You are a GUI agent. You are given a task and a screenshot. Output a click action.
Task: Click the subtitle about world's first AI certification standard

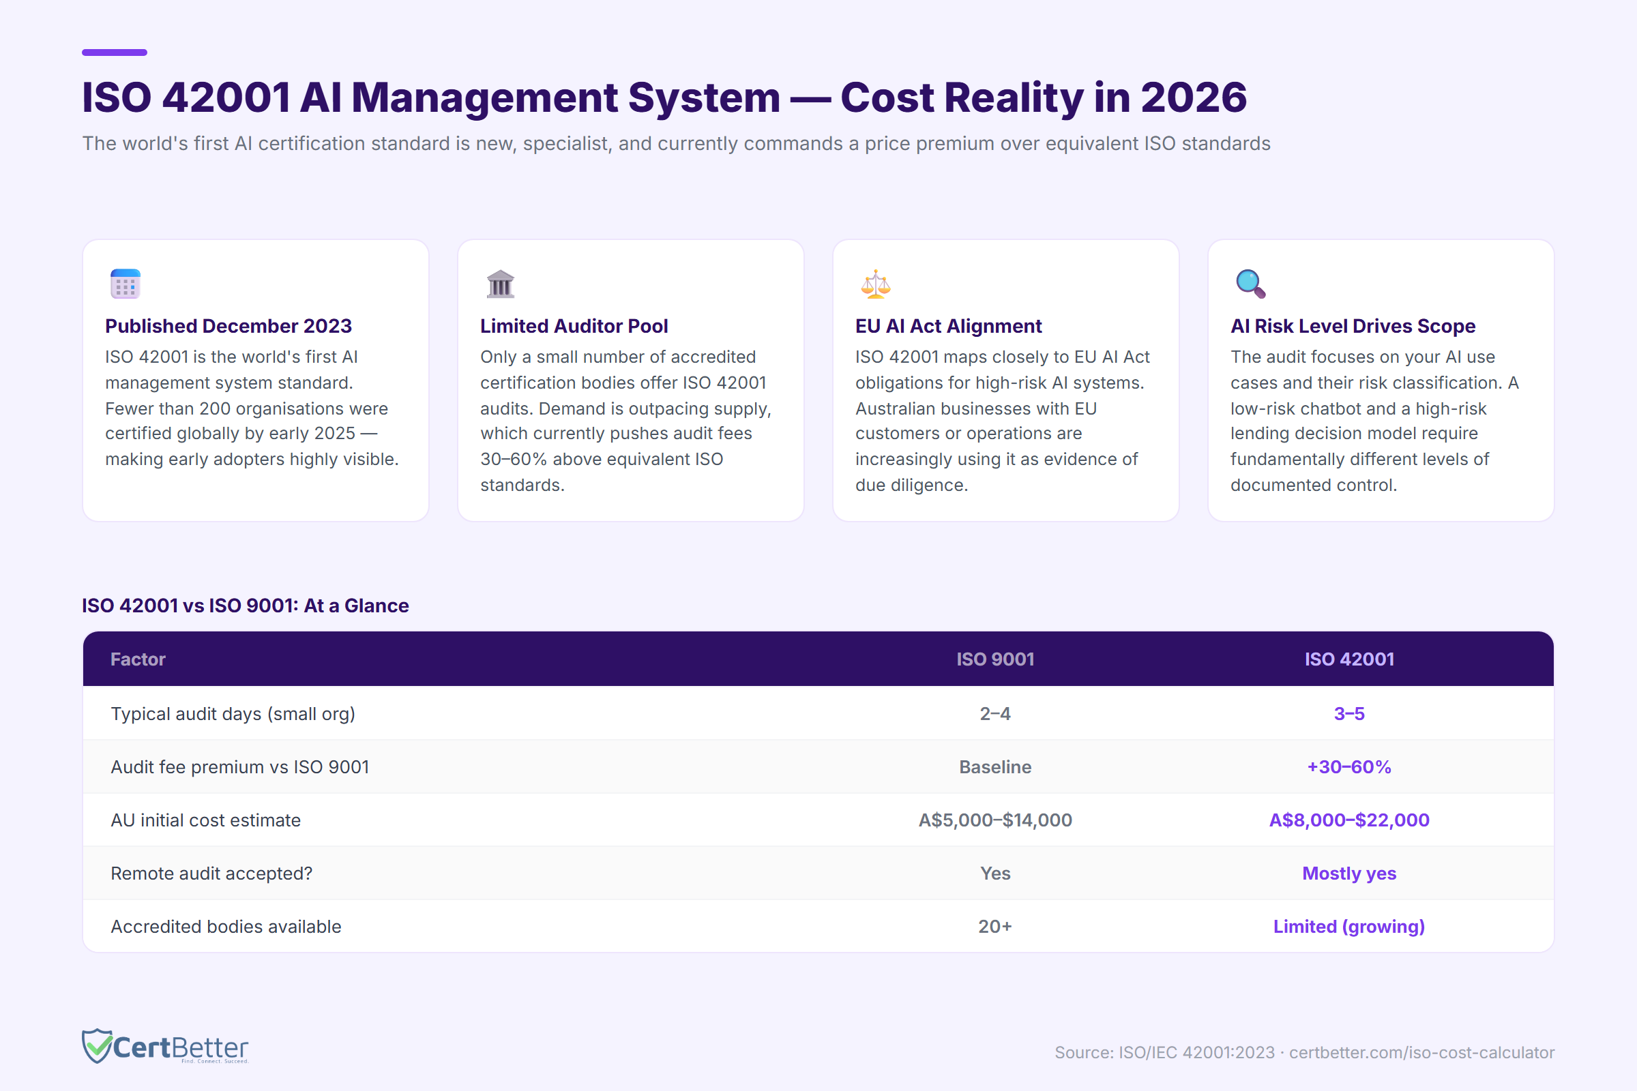(x=676, y=143)
